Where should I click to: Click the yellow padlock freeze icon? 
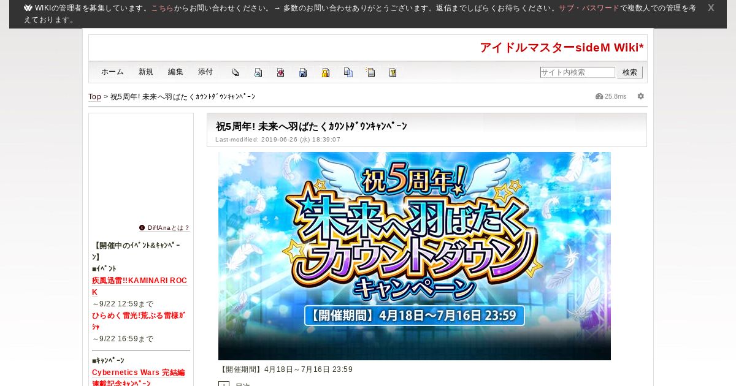[326, 72]
